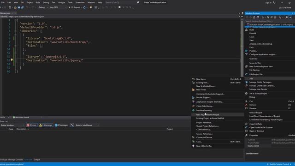The width and height of the screenshot is (295, 166).
Task: Click the Open File folder icon
Action: click(15, 7)
